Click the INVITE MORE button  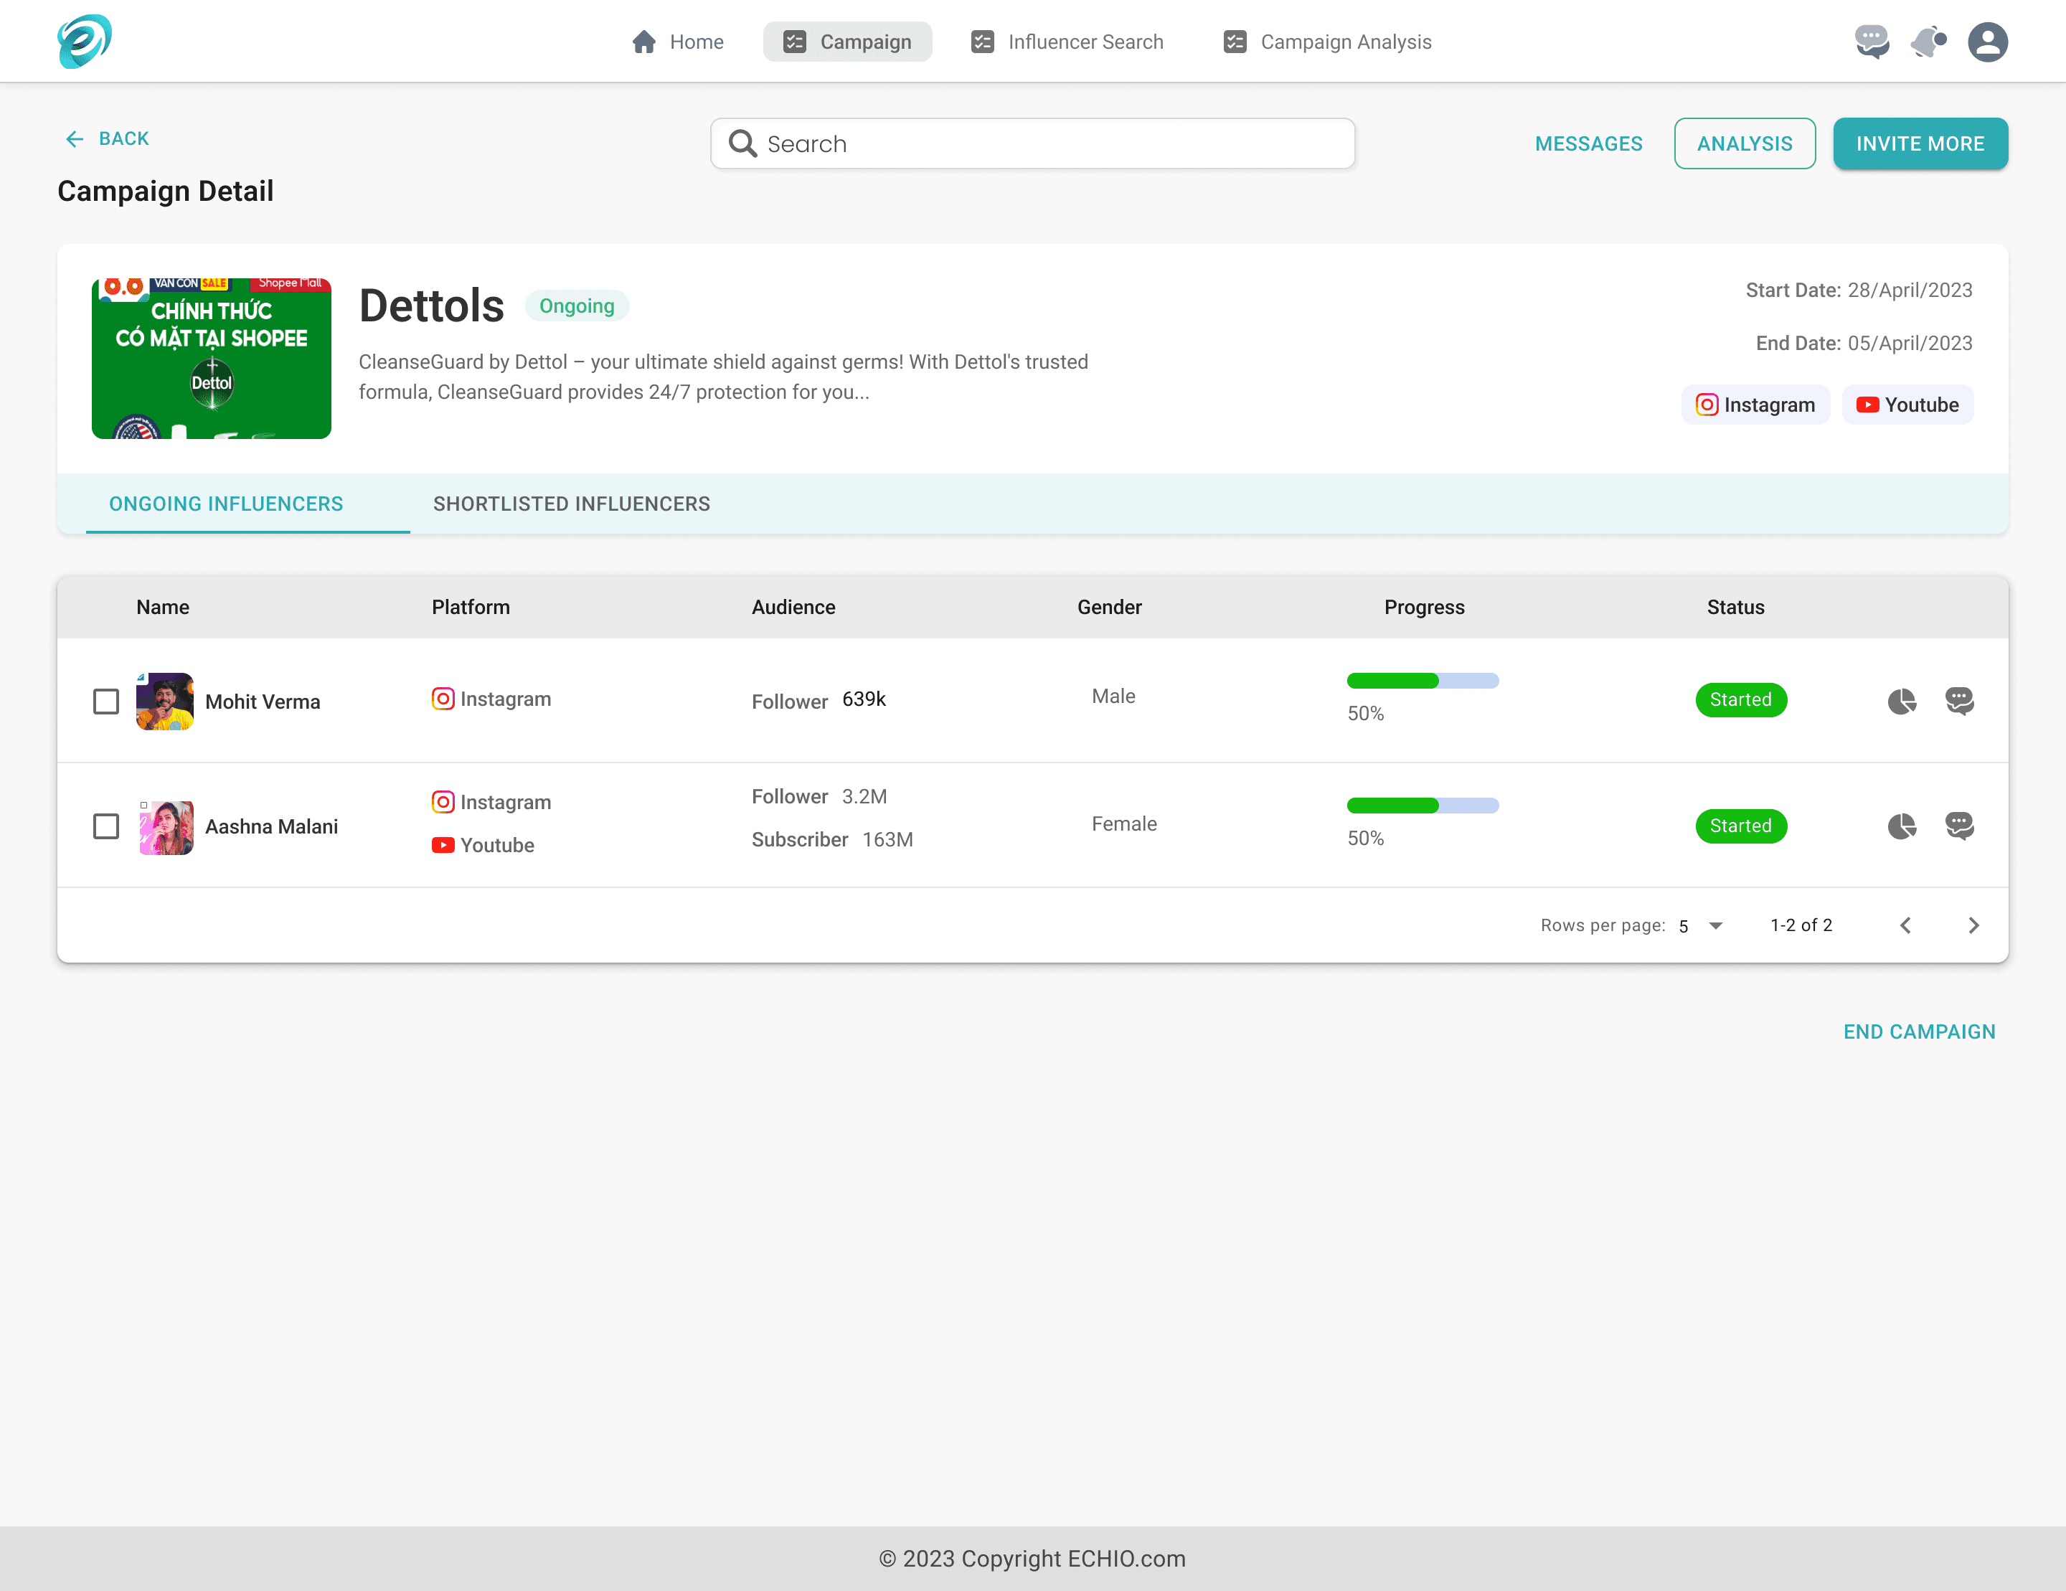[1920, 143]
